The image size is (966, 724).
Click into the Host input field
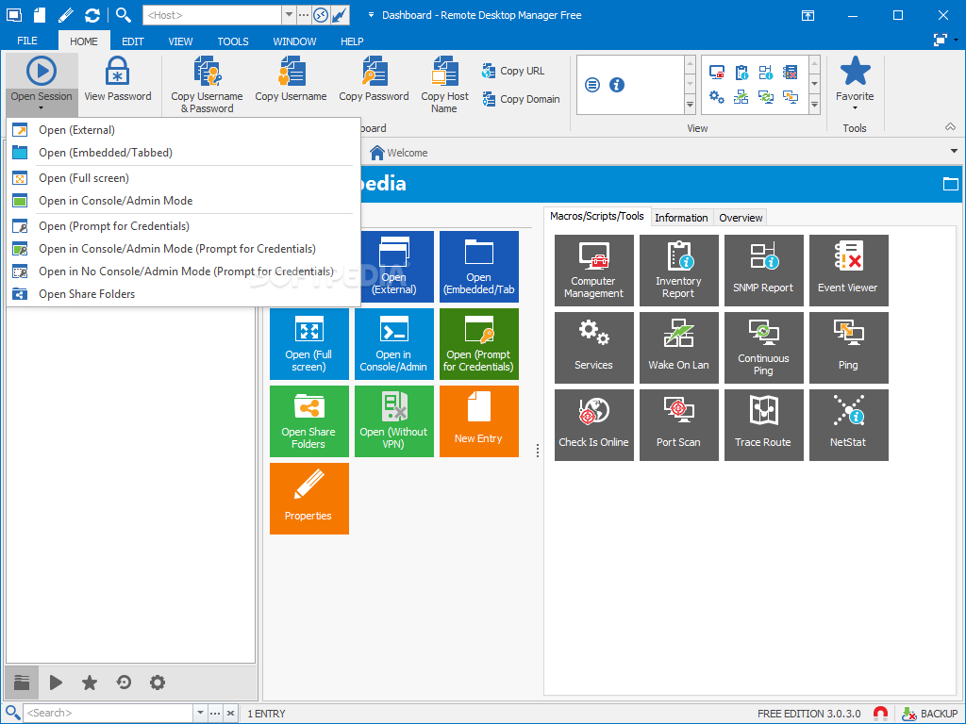pos(212,15)
